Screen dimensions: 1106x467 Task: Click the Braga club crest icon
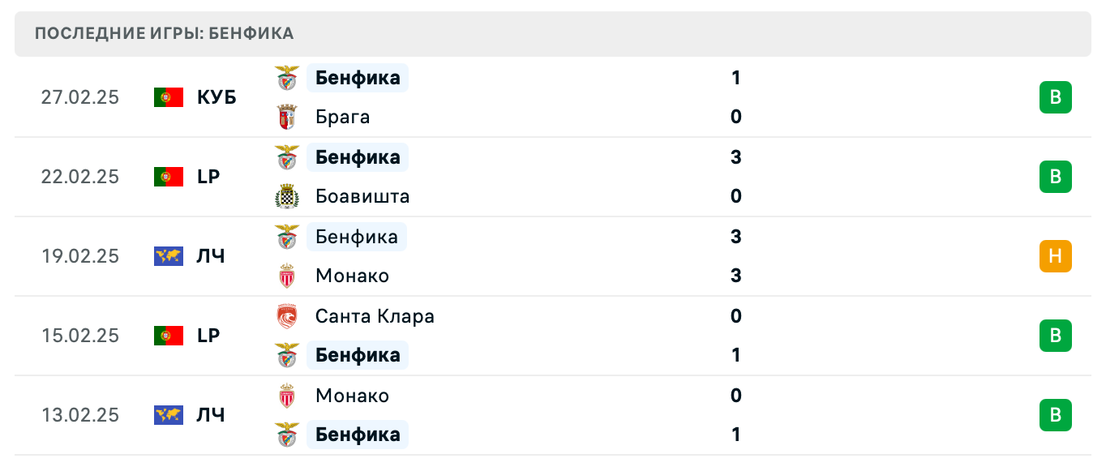(x=287, y=117)
